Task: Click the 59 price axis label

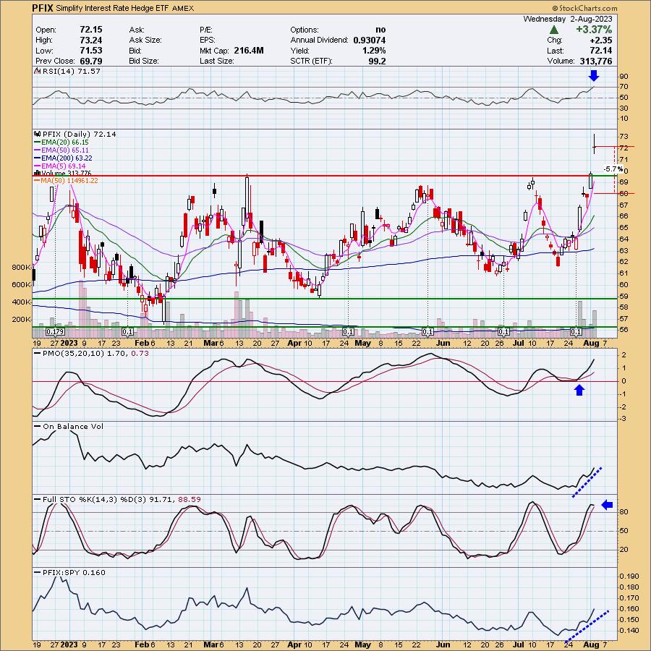Action: 624,297
